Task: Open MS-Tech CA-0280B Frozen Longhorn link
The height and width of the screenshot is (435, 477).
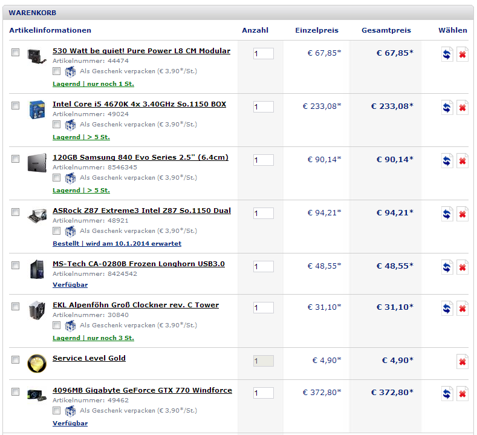Action: pos(138,264)
